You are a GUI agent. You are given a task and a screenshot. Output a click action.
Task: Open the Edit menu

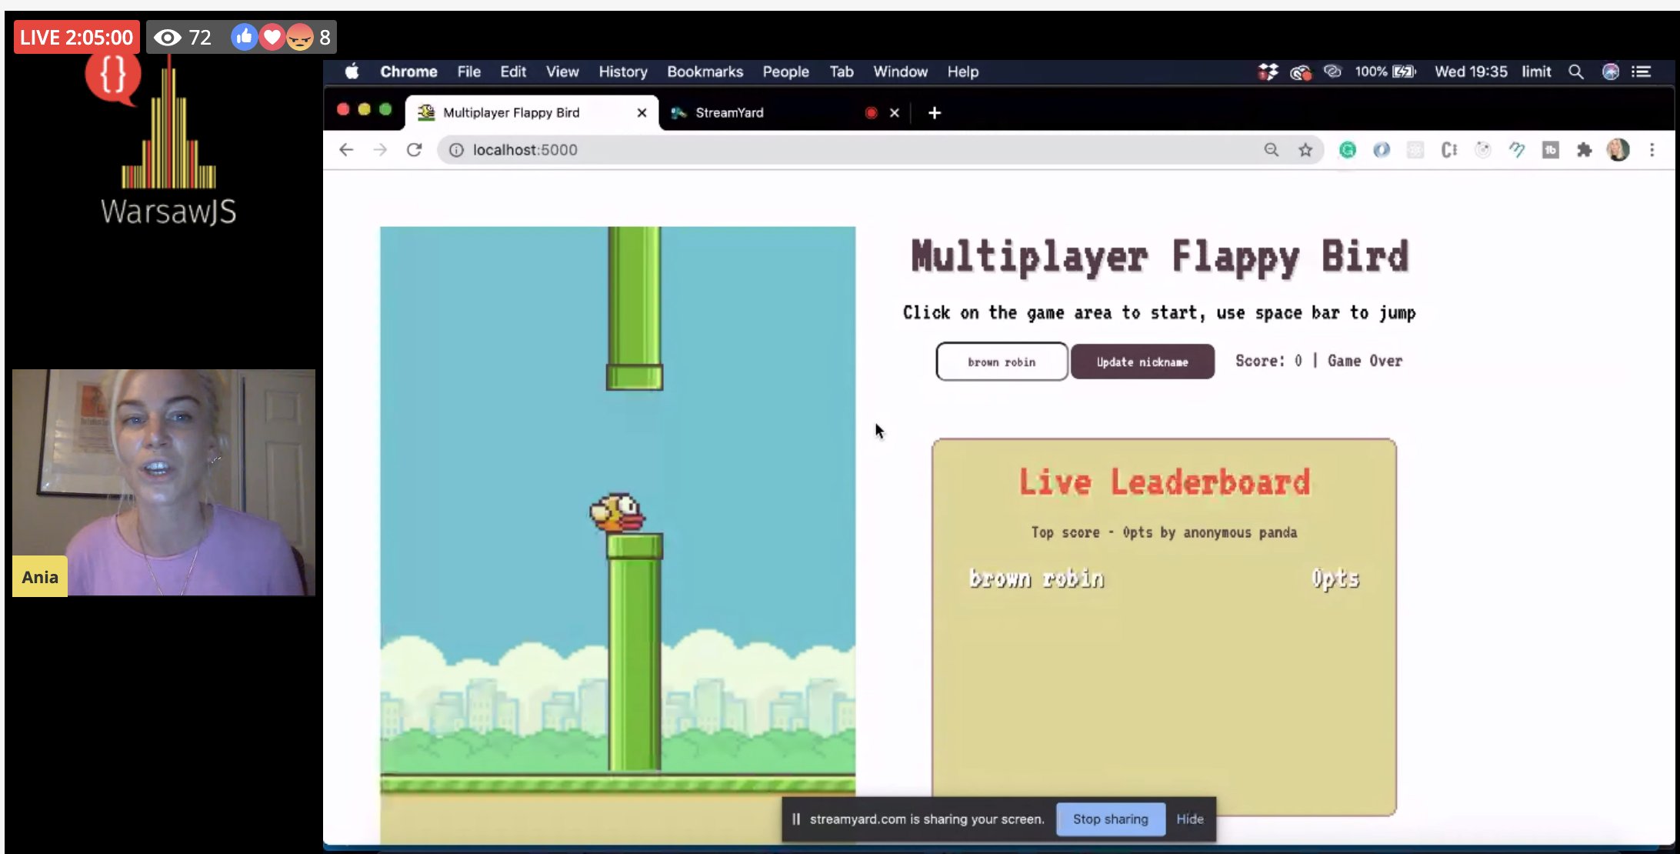(x=513, y=72)
